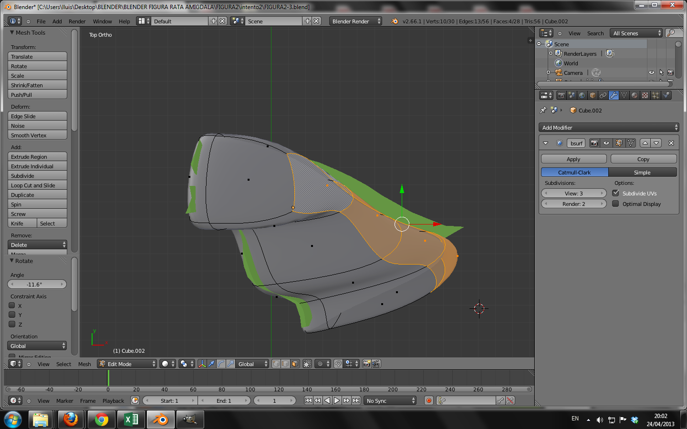Move bsurf modifier up with arrow
This screenshot has height=429, width=687.
pos(645,143)
